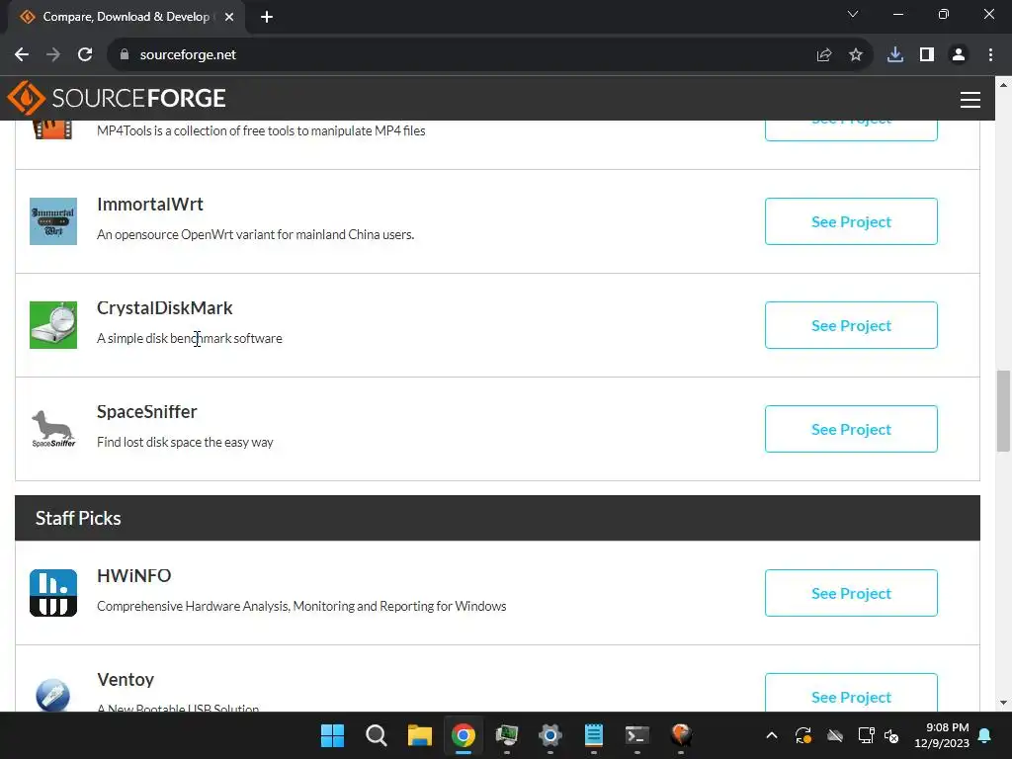See Project for SpaceSniffer
Image resolution: width=1012 pixels, height=759 pixels.
[x=851, y=429]
